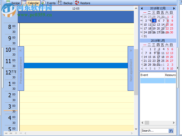The image size is (182, 136).
Task: Click the 4 00 time label
Action: point(12,118)
